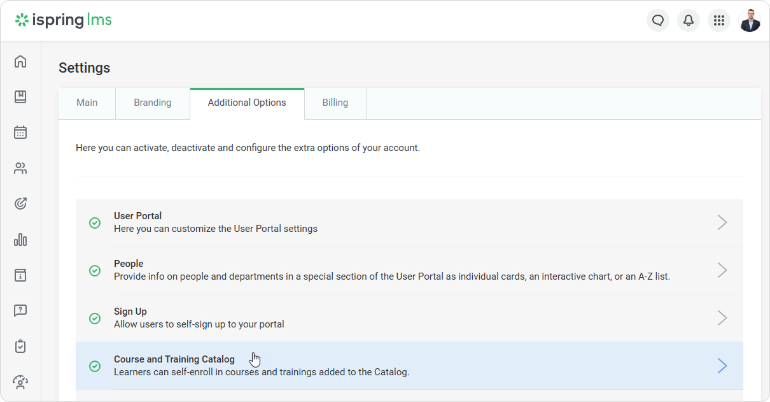This screenshot has height=402, width=770.
Task: Click the clipboard checkmark icon in sidebar
Action: [20, 347]
